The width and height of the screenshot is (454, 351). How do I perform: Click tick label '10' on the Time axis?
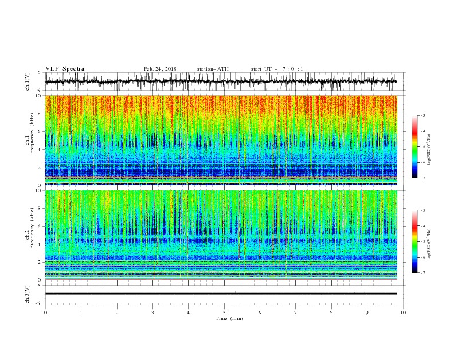[x=403, y=313]
